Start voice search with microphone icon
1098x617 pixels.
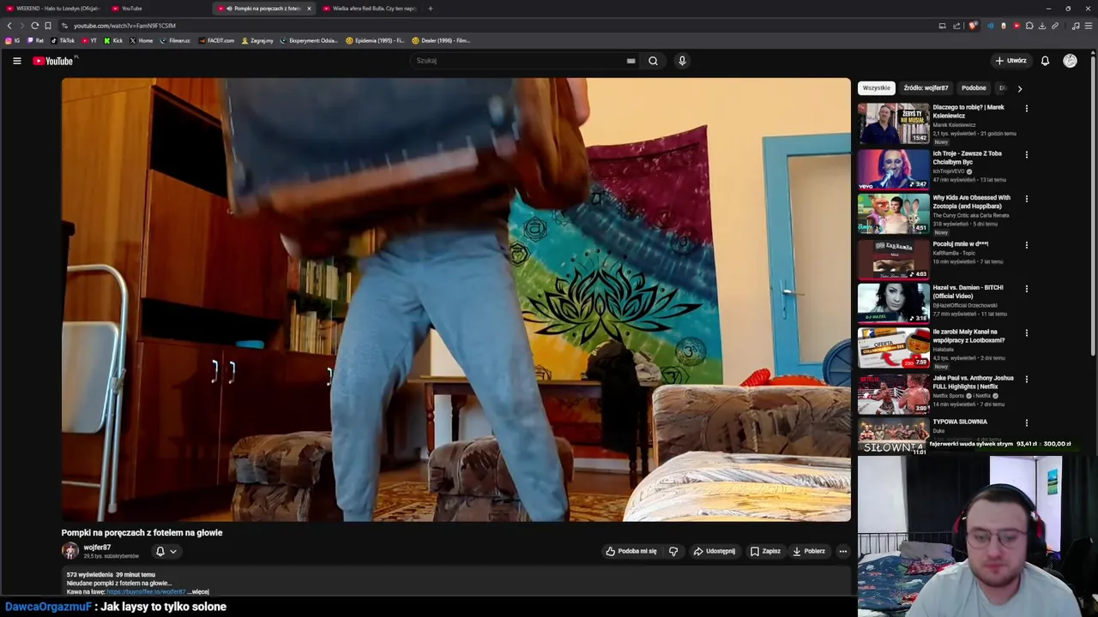pos(682,61)
